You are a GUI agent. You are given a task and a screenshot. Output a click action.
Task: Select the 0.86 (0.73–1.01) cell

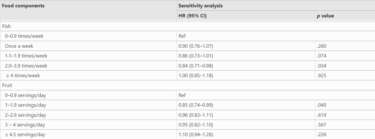(196, 56)
